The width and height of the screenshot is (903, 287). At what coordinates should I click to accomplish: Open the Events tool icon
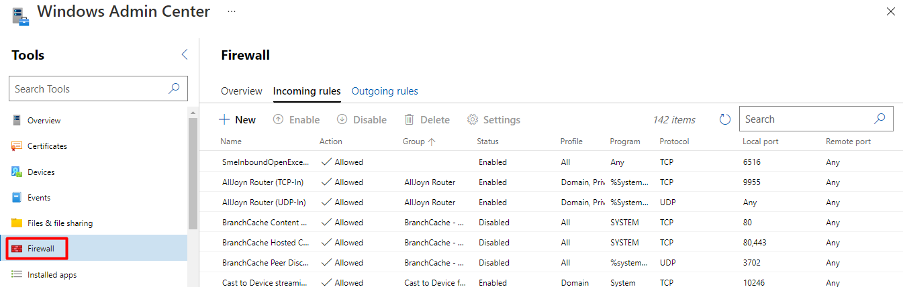(x=17, y=198)
